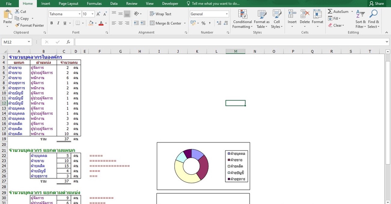Expand the Name Box dropdown arrow
Screen dimensions: 391x204
tap(29, 42)
